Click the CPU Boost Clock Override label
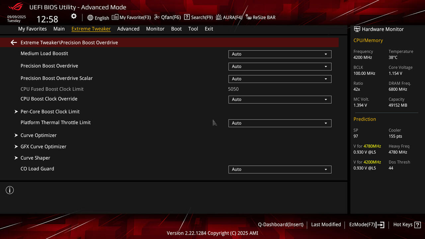The image size is (425, 239). click(x=49, y=99)
